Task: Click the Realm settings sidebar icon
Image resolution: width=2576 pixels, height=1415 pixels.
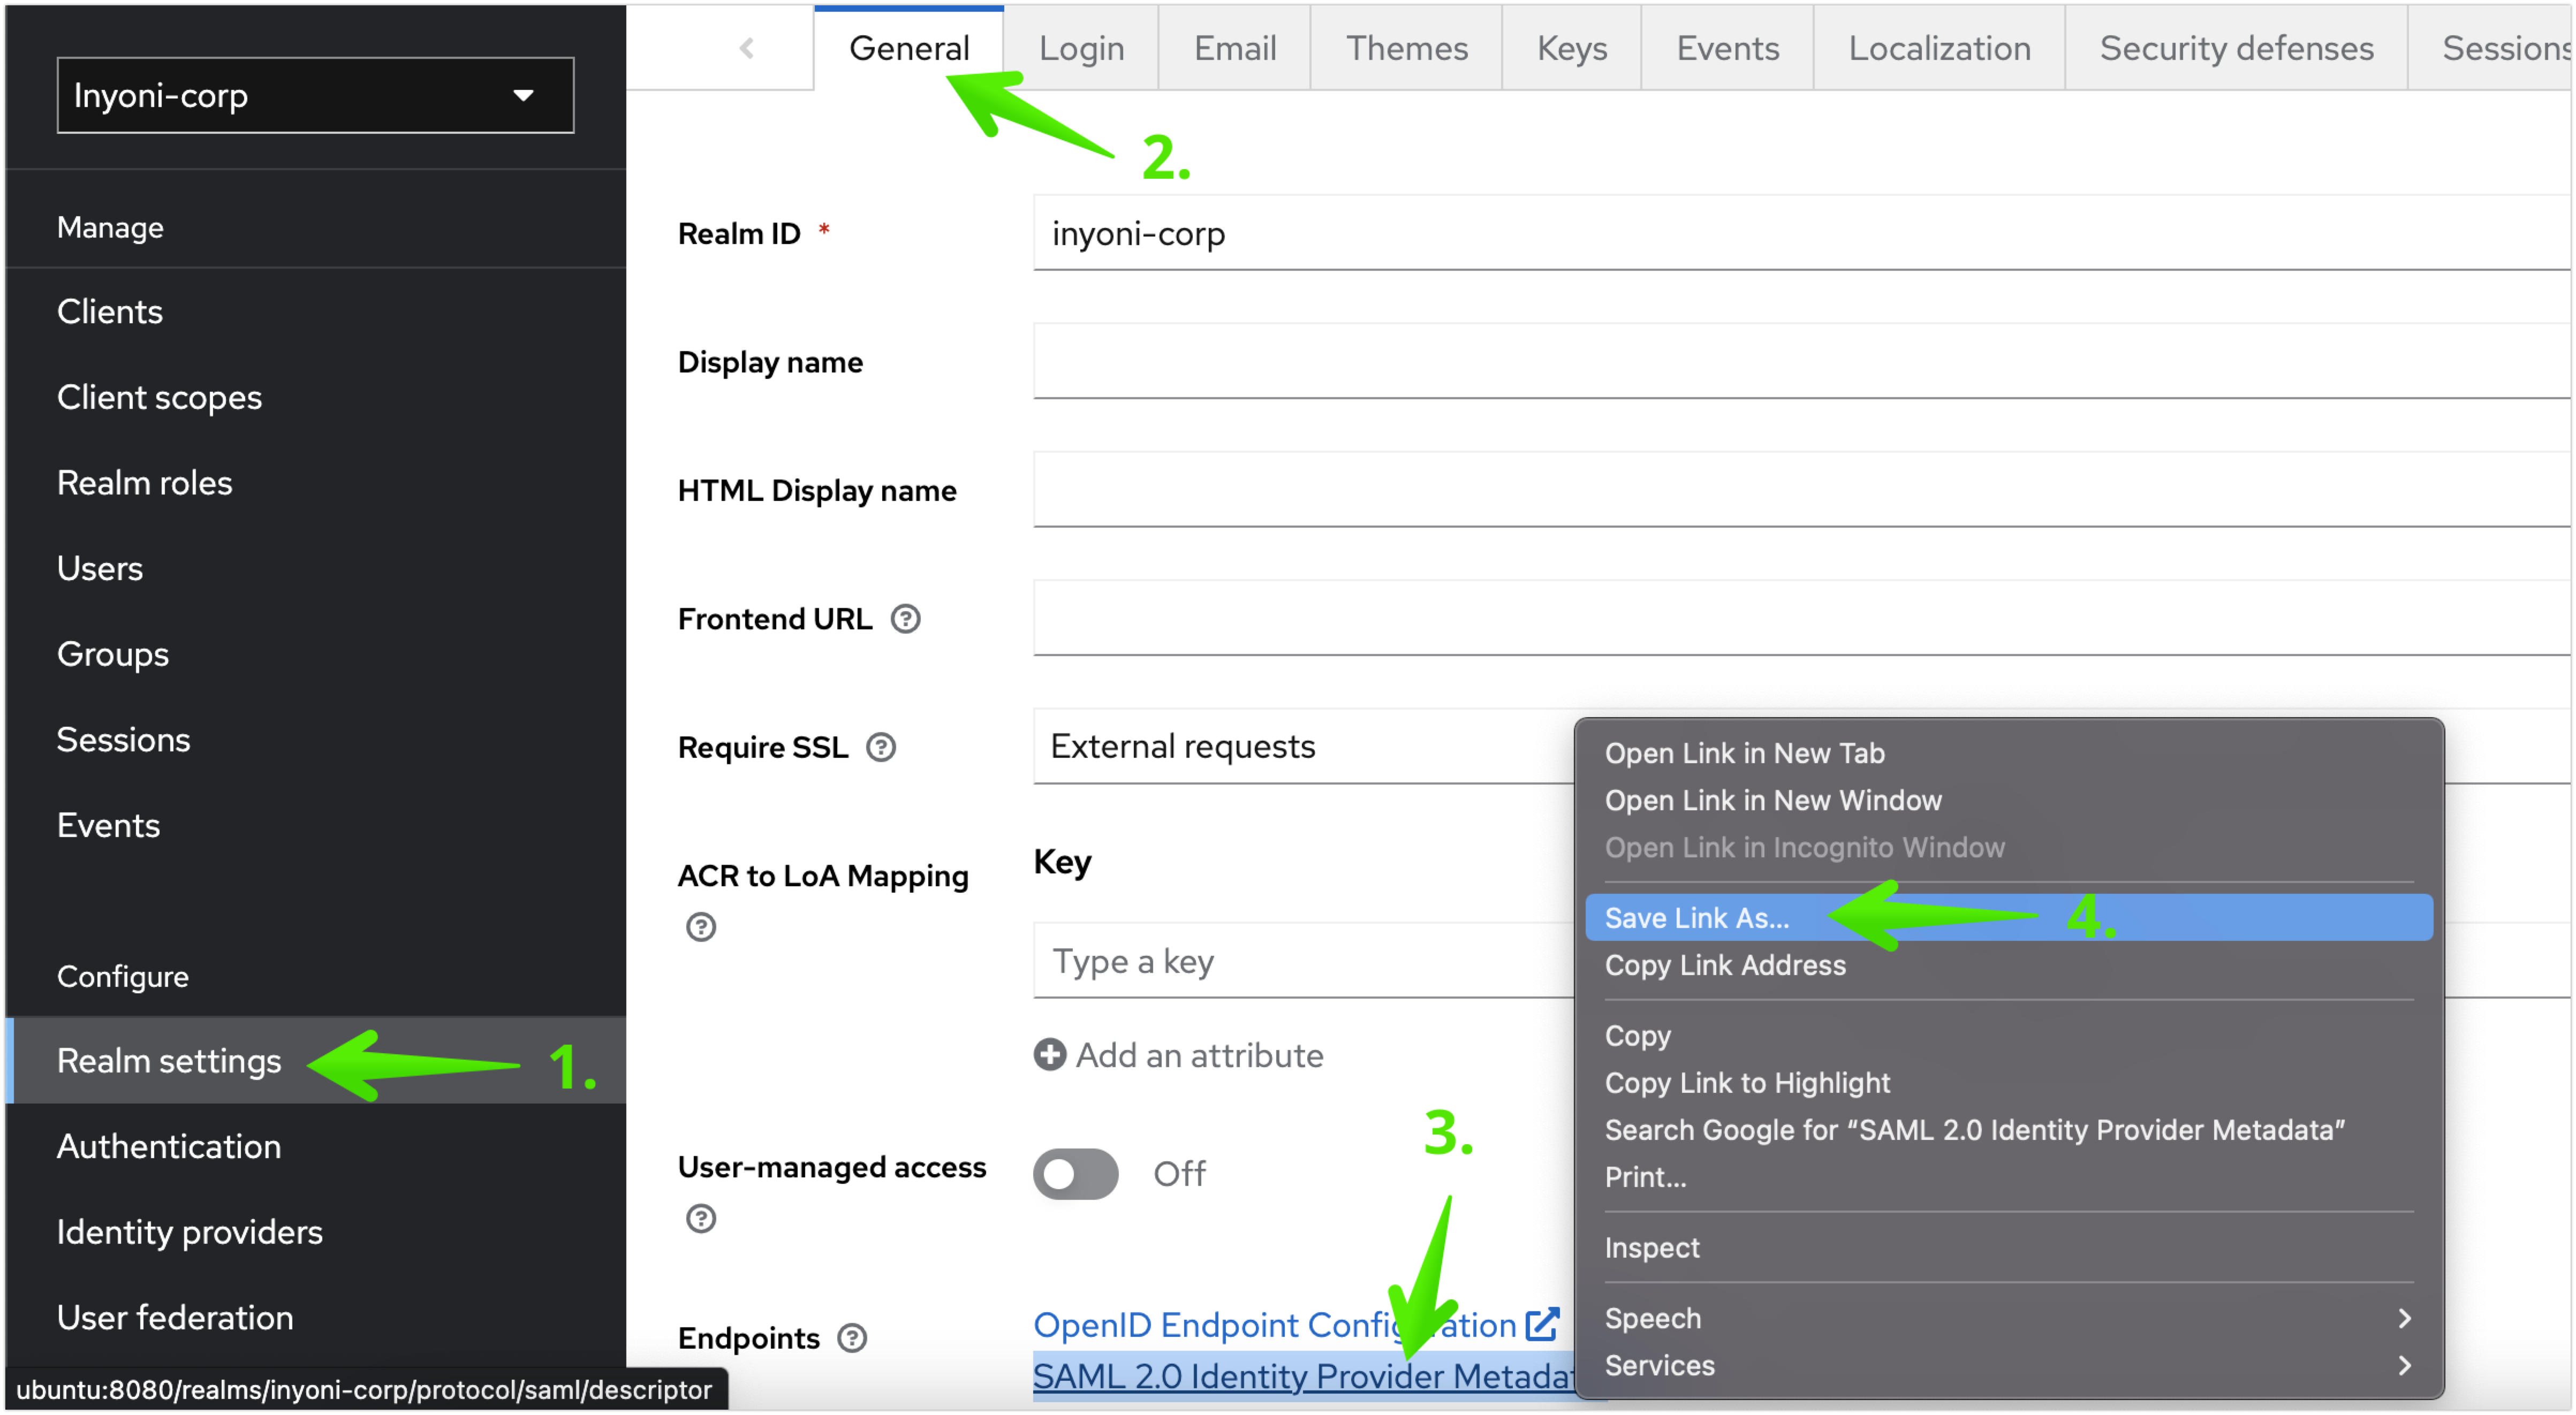Action: tap(169, 1060)
